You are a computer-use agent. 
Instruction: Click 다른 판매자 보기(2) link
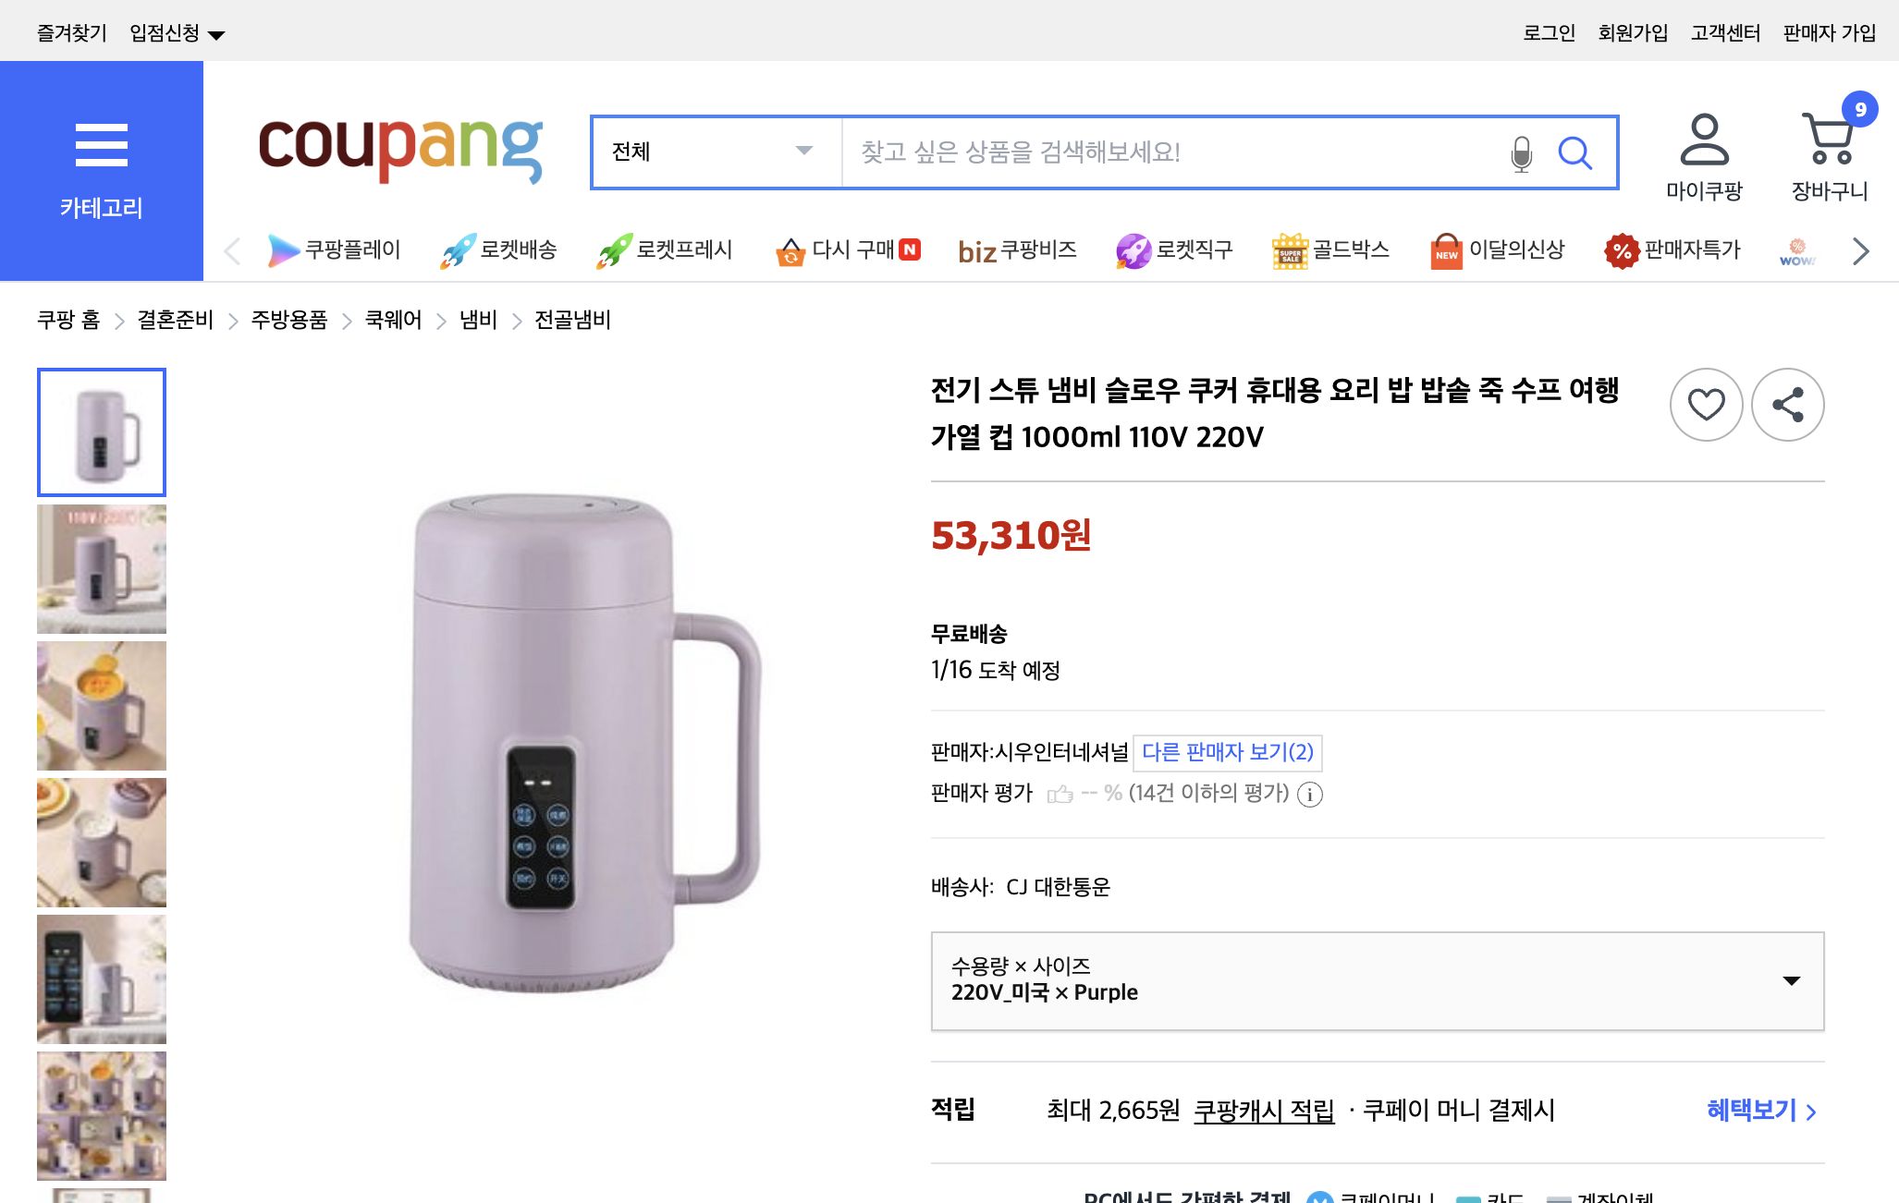tap(1228, 753)
